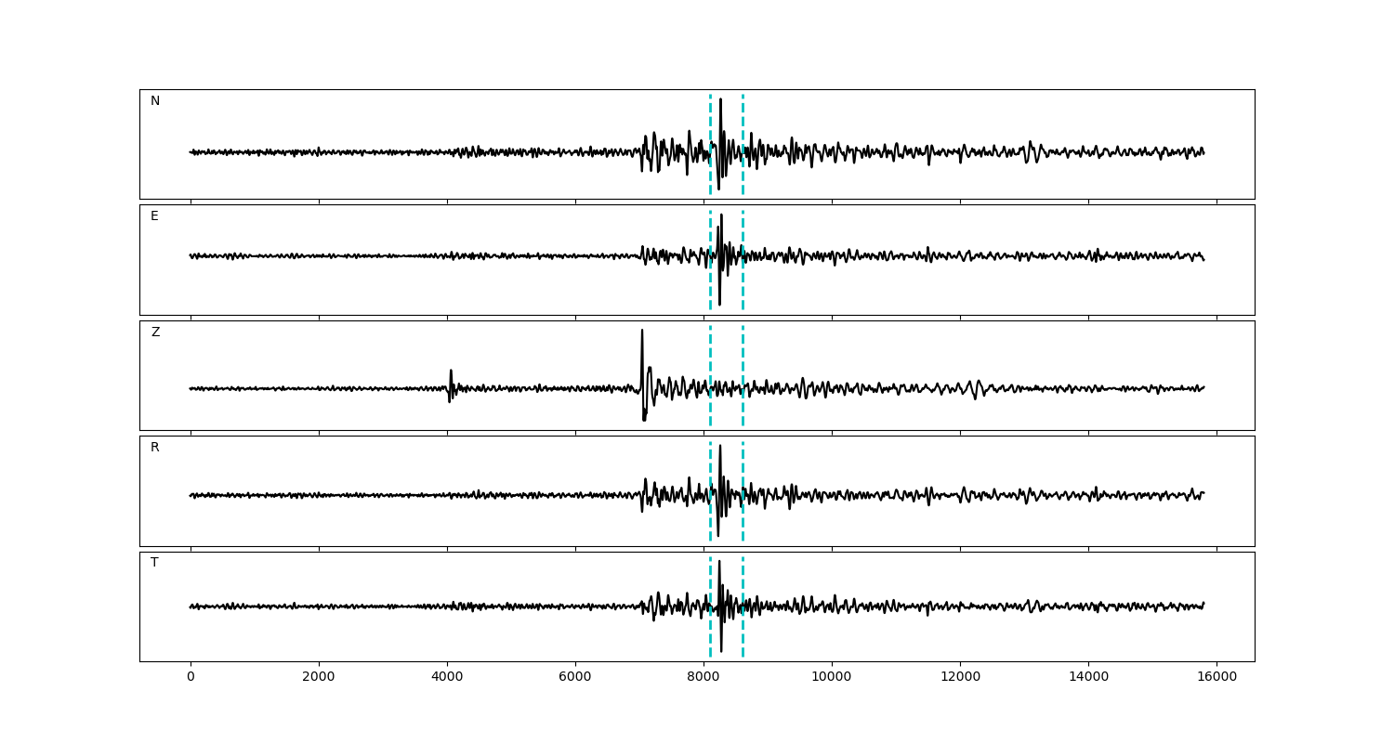
Task: Click the Z component panel label
Action: click(155, 332)
